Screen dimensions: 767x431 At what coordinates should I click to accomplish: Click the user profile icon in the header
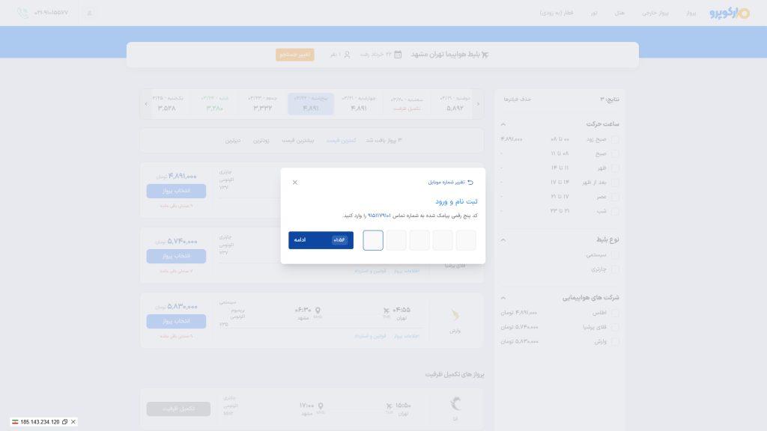tap(90, 13)
